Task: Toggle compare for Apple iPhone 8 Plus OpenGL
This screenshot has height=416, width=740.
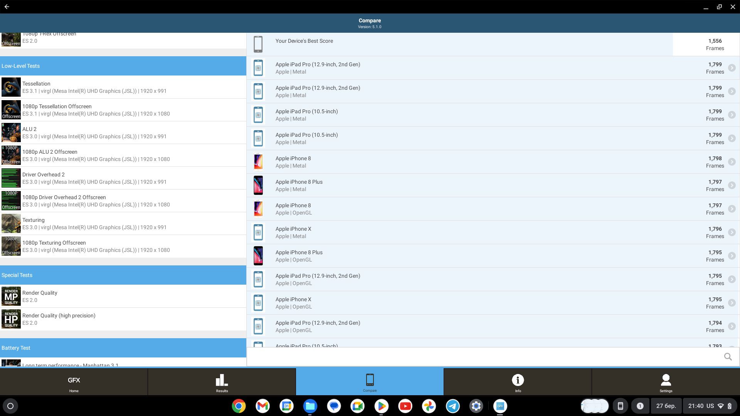Action: [x=732, y=255]
